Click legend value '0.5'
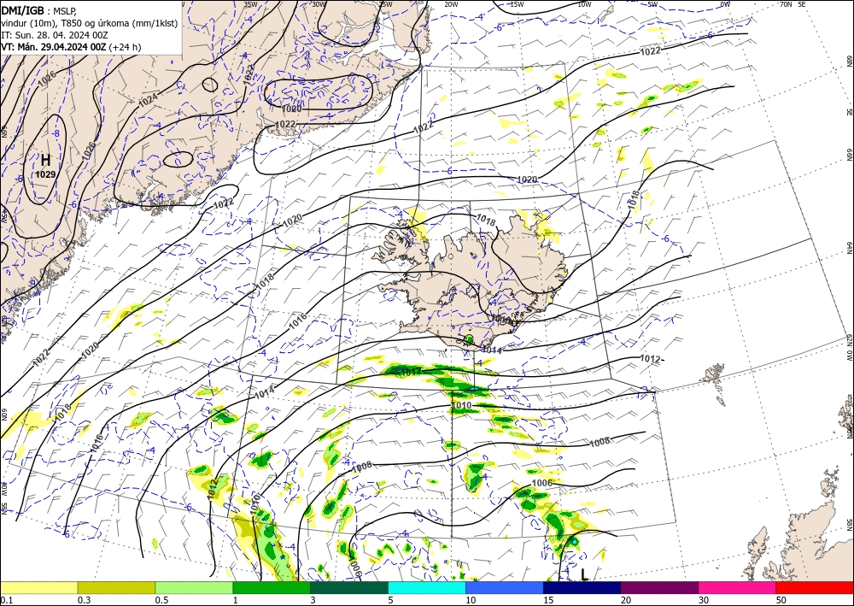 [x=161, y=600]
